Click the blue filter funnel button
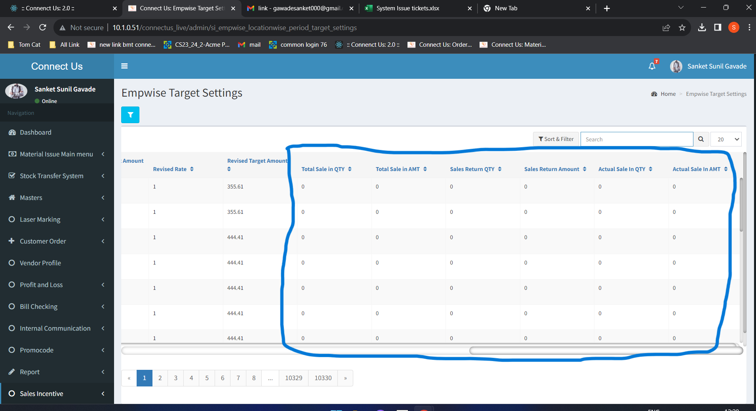Screen dimensions: 756x411 (x=130, y=115)
